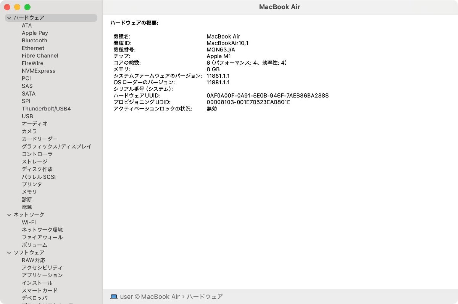Select ネットワーク環境 in the sidebar
This screenshot has width=458, height=304.
pyautogui.click(x=42, y=230)
